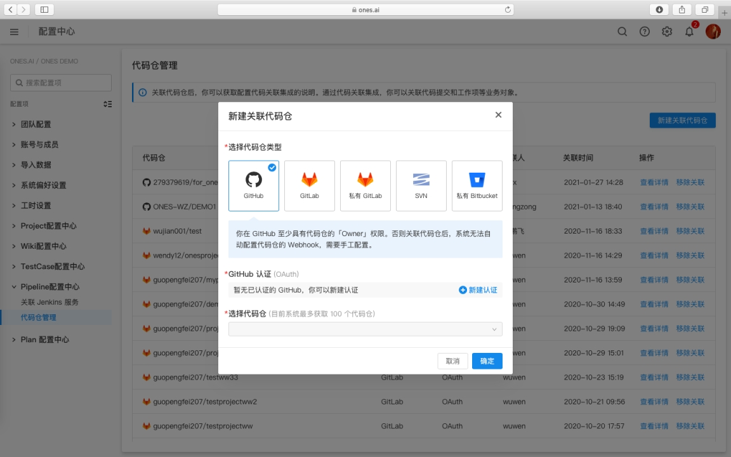
Task: Click the 搜索配置项 search field
Action: [x=61, y=83]
